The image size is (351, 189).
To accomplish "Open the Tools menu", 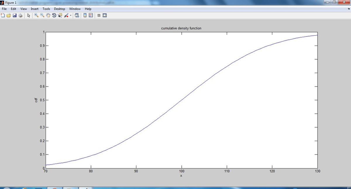I will pos(46,9).
